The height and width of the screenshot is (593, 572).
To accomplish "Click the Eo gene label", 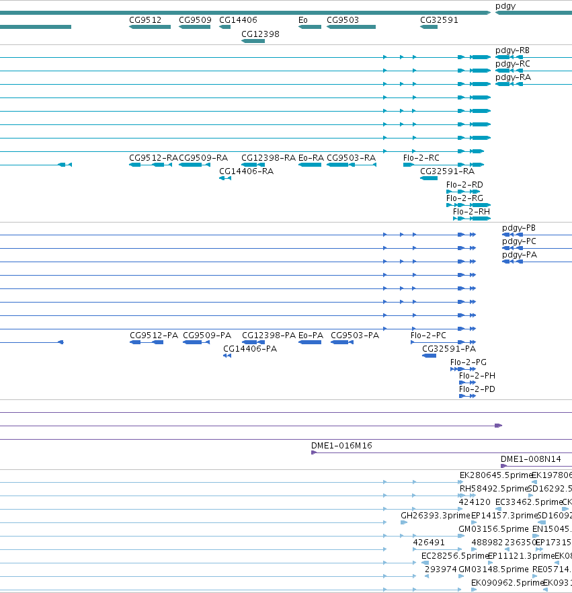I will coord(303,20).
